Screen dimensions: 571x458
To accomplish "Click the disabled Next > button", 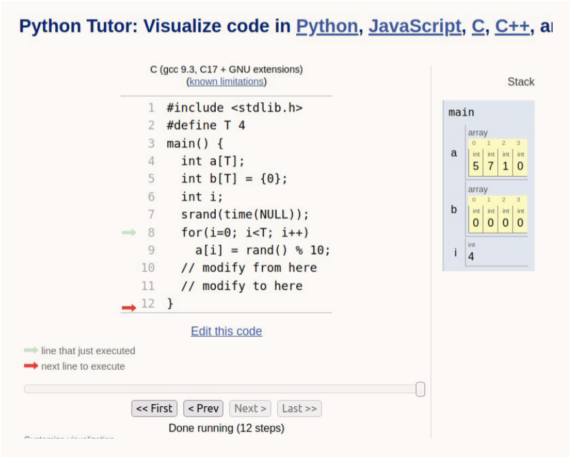I will click(x=250, y=409).
